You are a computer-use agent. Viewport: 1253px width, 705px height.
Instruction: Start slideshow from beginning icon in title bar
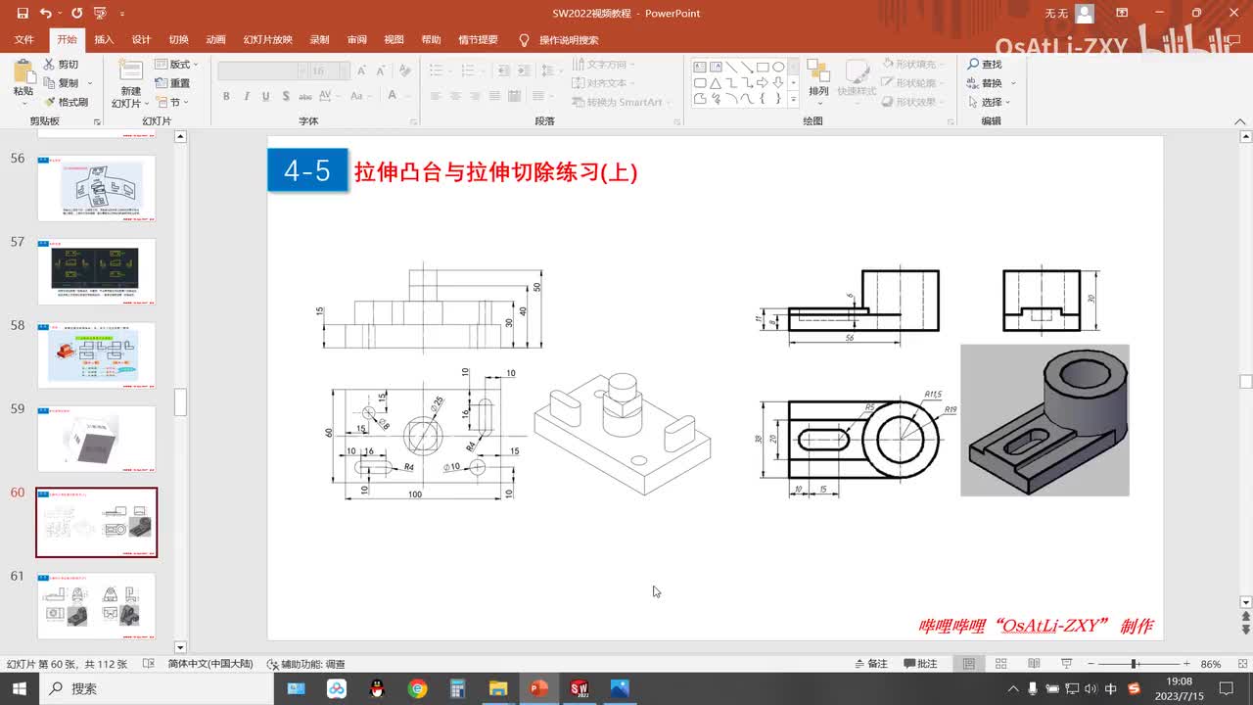click(99, 14)
